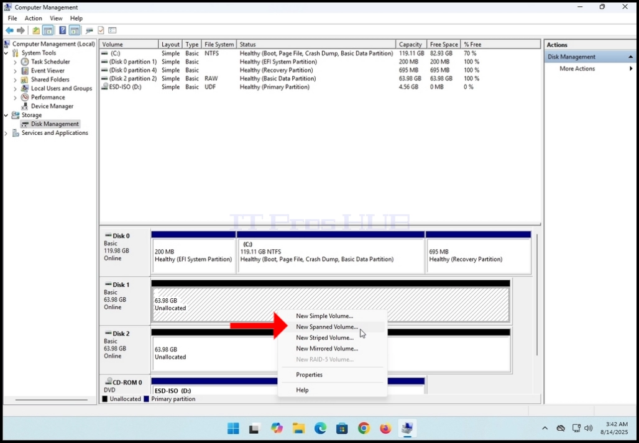Viewport: 639px width, 443px height.
Task: Click the Up one level folder icon
Action: click(x=36, y=30)
